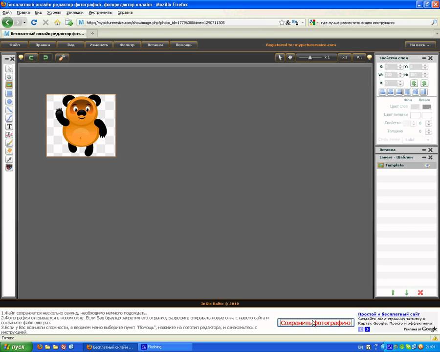Reset zoom with x1 button
440x352 pixels.
(x=344, y=57)
